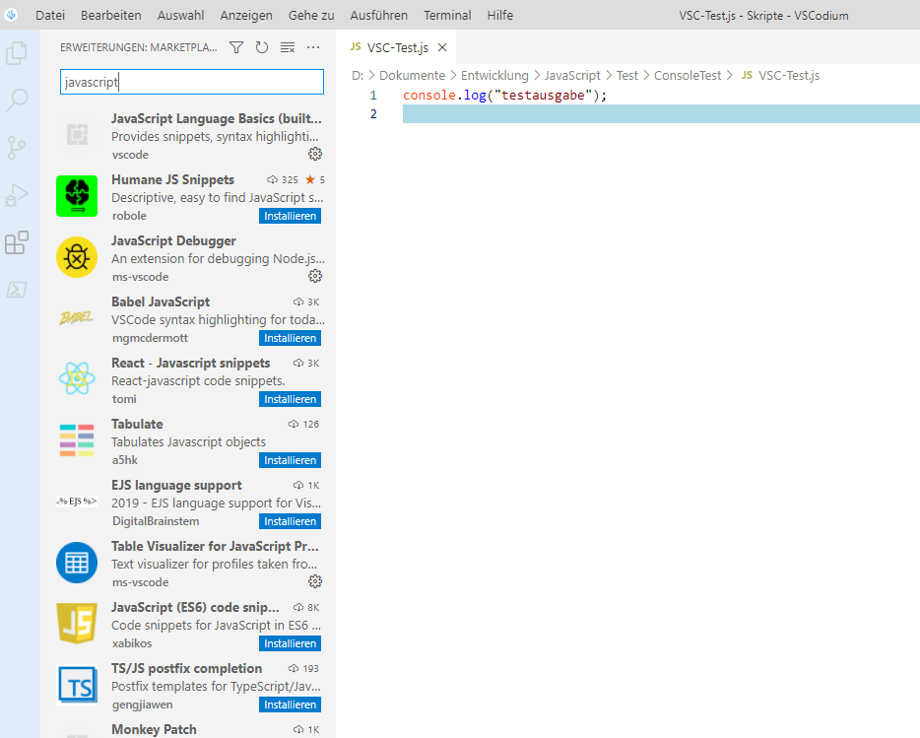Expand the Test breadcrumb folder
The width and height of the screenshot is (920, 738).
click(626, 76)
